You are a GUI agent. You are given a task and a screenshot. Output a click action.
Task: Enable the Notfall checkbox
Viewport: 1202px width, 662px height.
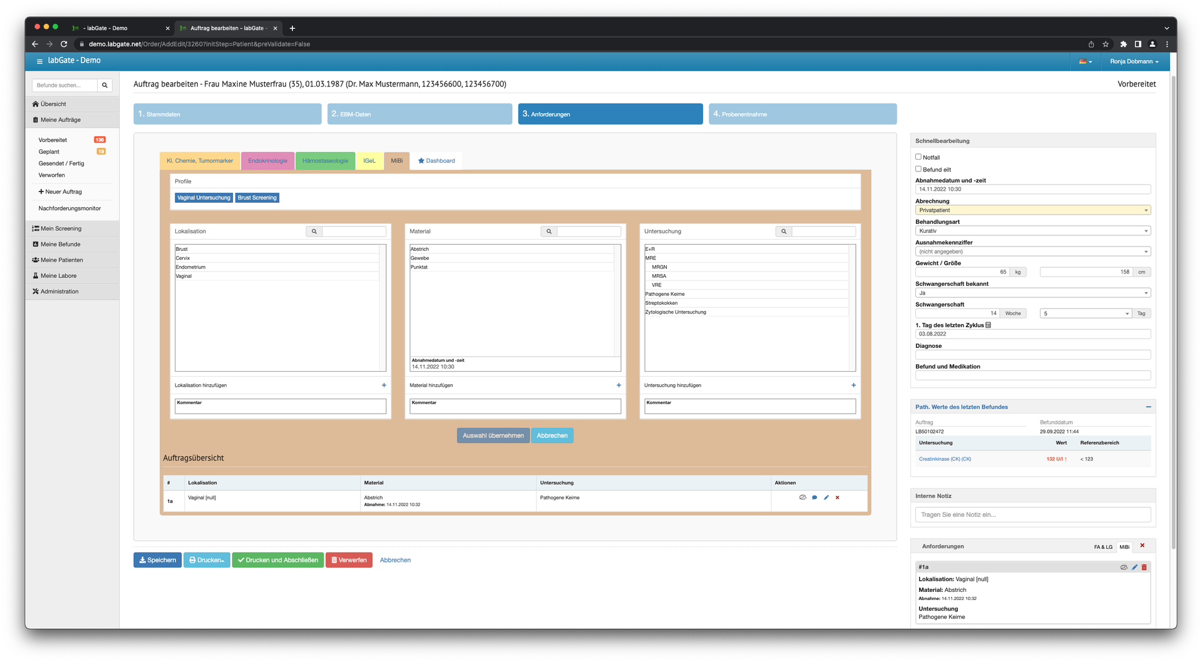tap(918, 157)
